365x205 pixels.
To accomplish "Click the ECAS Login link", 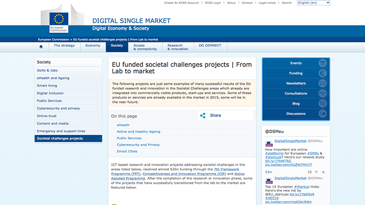I will (x=213, y=3).
